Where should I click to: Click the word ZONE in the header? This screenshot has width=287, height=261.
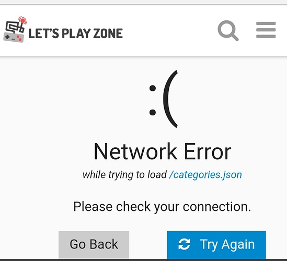click(x=108, y=33)
